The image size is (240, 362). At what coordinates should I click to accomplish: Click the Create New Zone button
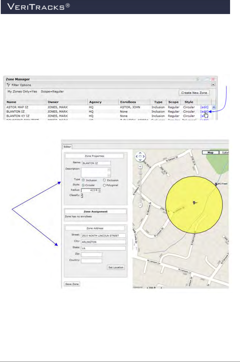coord(194,93)
